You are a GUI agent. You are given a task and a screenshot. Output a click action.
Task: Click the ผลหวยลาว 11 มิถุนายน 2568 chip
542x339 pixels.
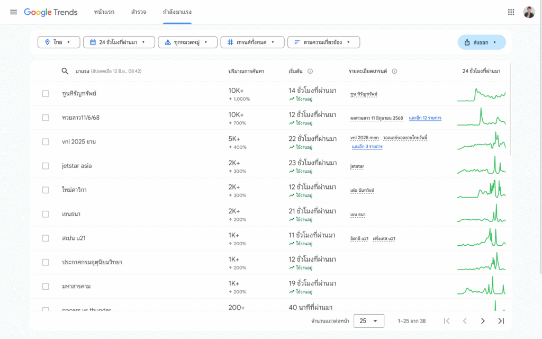click(x=376, y=118)
